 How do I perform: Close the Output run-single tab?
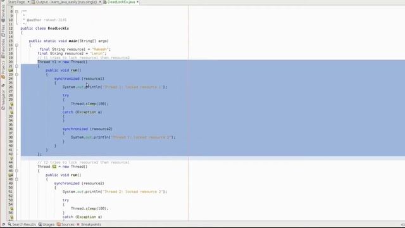tap(100, 2)
